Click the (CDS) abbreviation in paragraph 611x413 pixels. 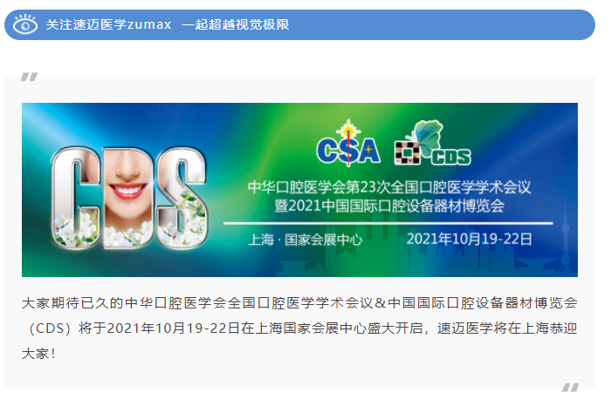tap(49, 328)
